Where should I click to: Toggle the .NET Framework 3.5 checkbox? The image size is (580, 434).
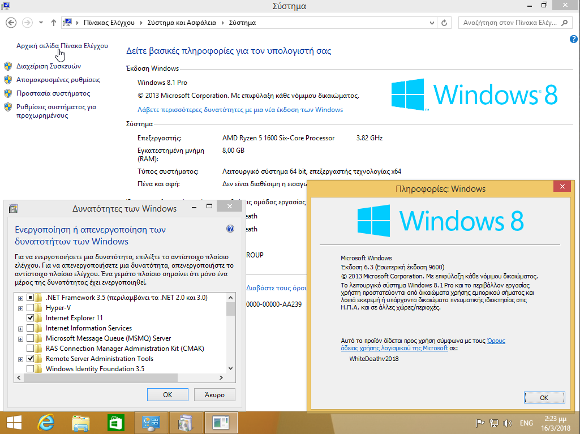(31, 298)
